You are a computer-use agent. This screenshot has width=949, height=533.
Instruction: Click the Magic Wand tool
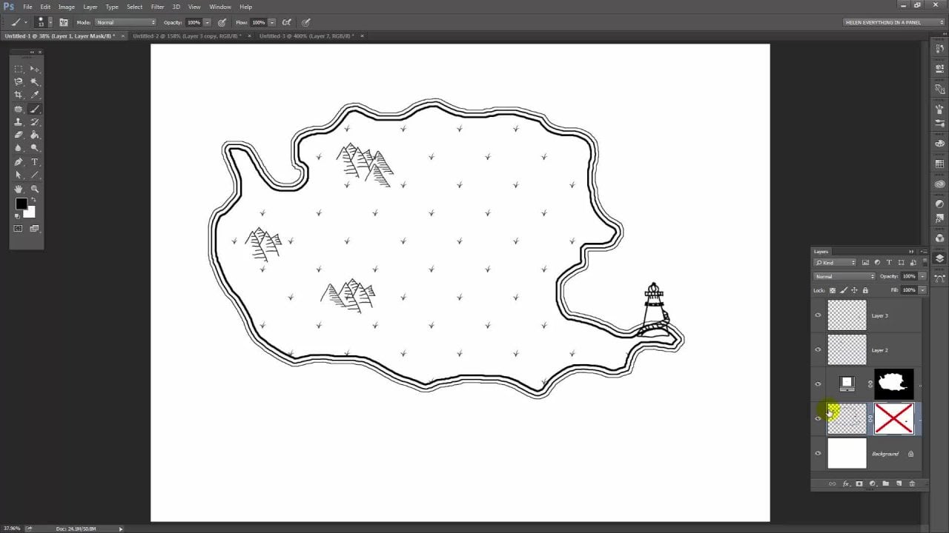click(35, 82)
